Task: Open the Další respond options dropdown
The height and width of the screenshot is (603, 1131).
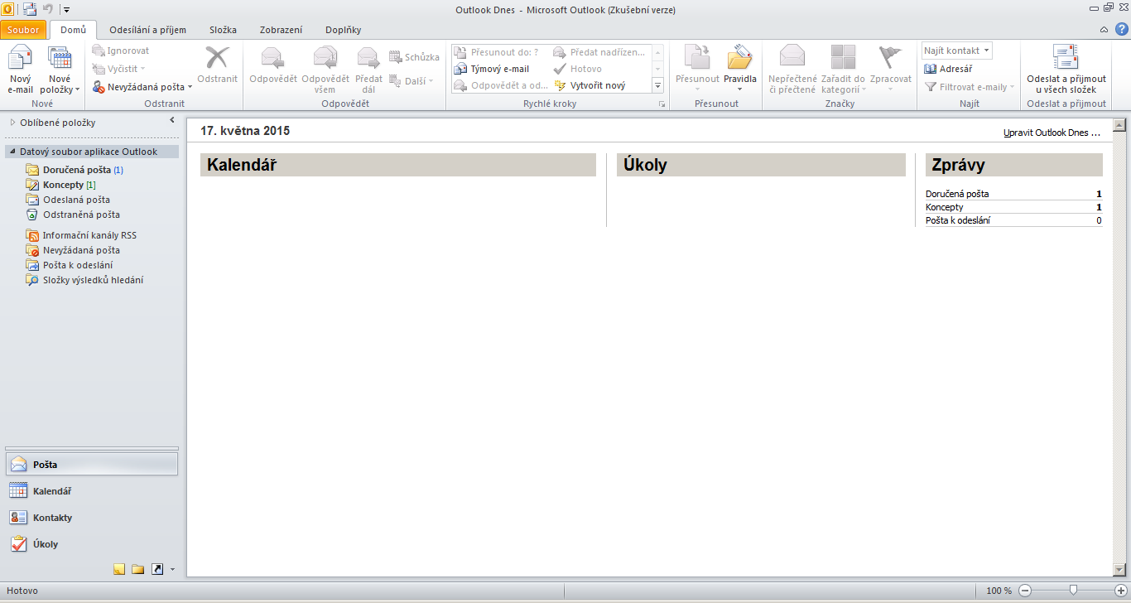Action: point(411,81)
